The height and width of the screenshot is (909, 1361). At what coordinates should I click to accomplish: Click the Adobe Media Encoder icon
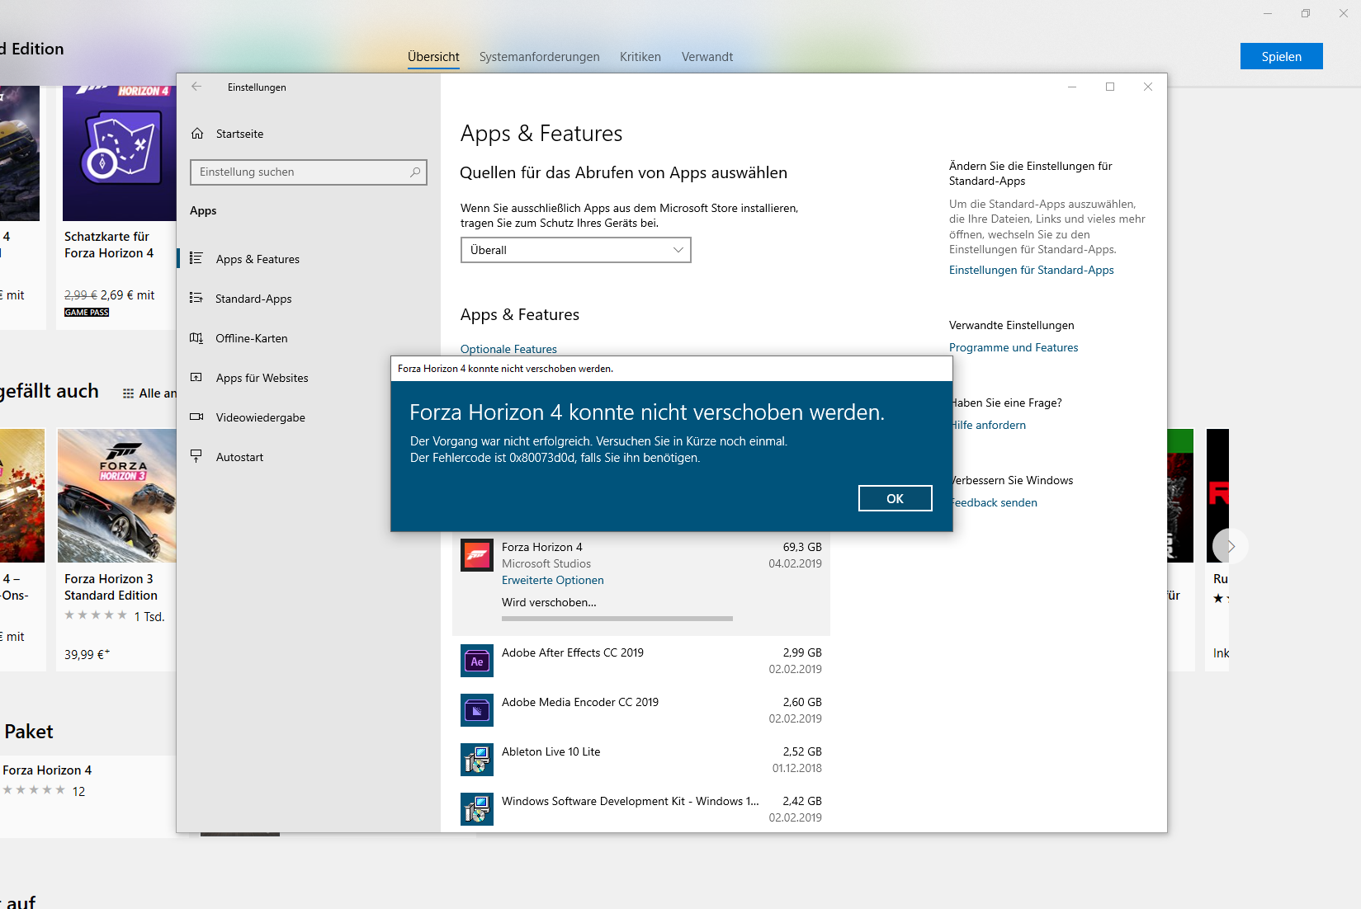click(477, 710)
